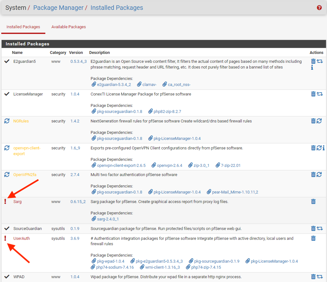Screen dimensions: 327x282
Task: Open pkg-sourceguardian-0.1.8 link under LicenseManager
Action: point(119,111)
